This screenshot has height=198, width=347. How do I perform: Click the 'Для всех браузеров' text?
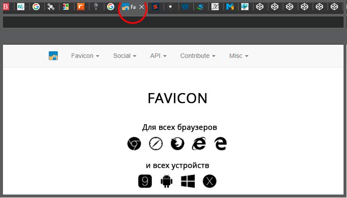179,127
